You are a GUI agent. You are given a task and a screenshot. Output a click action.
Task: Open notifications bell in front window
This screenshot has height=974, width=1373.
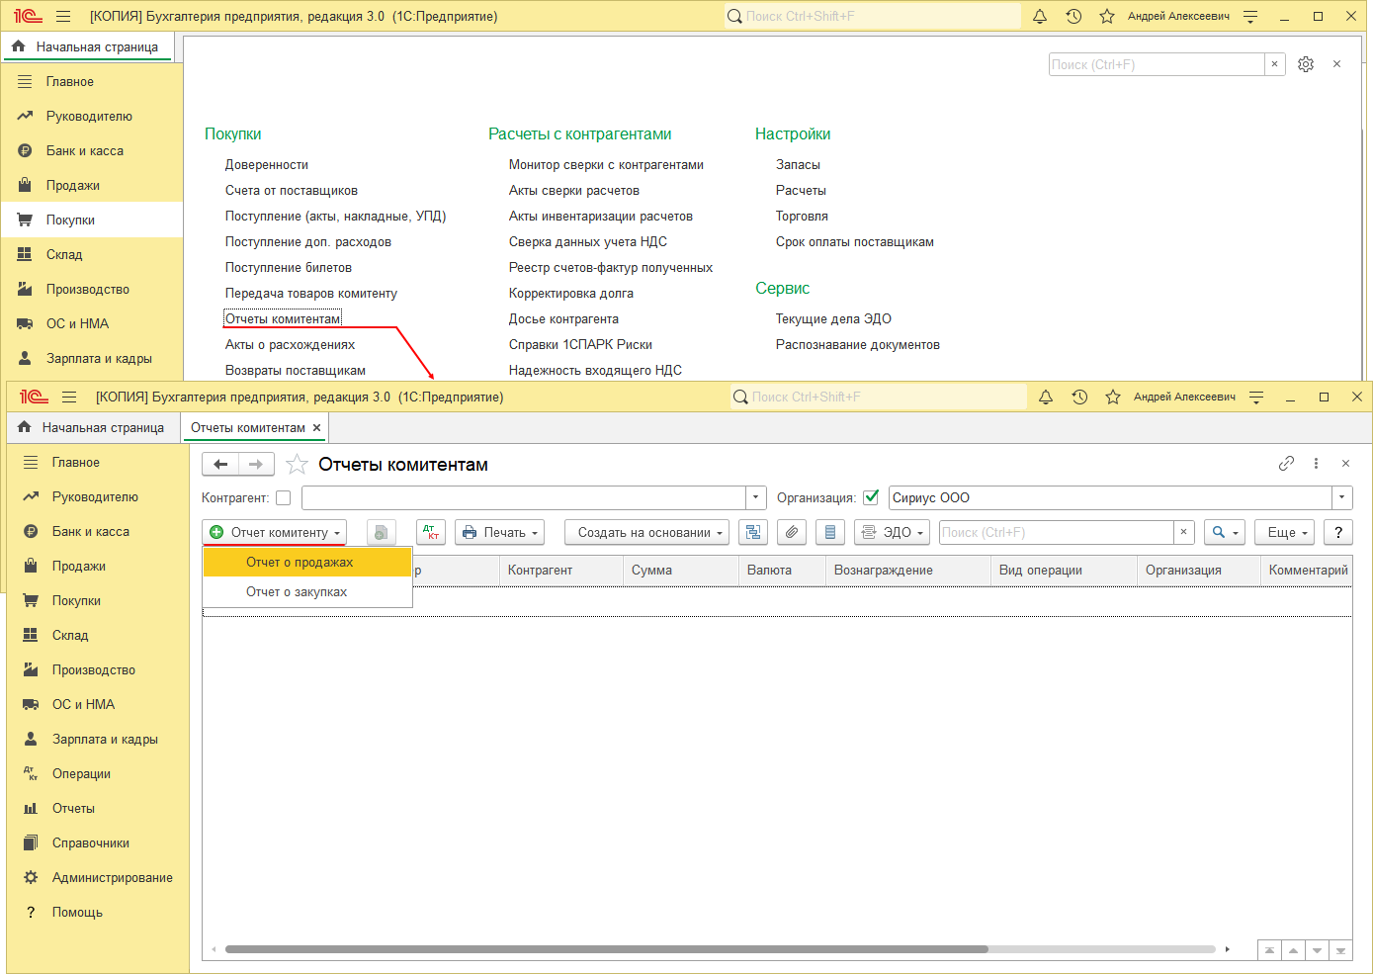tap(1046, 397)
